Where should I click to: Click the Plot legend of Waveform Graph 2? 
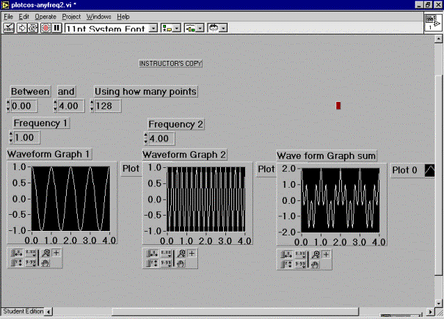coord(266,169)
